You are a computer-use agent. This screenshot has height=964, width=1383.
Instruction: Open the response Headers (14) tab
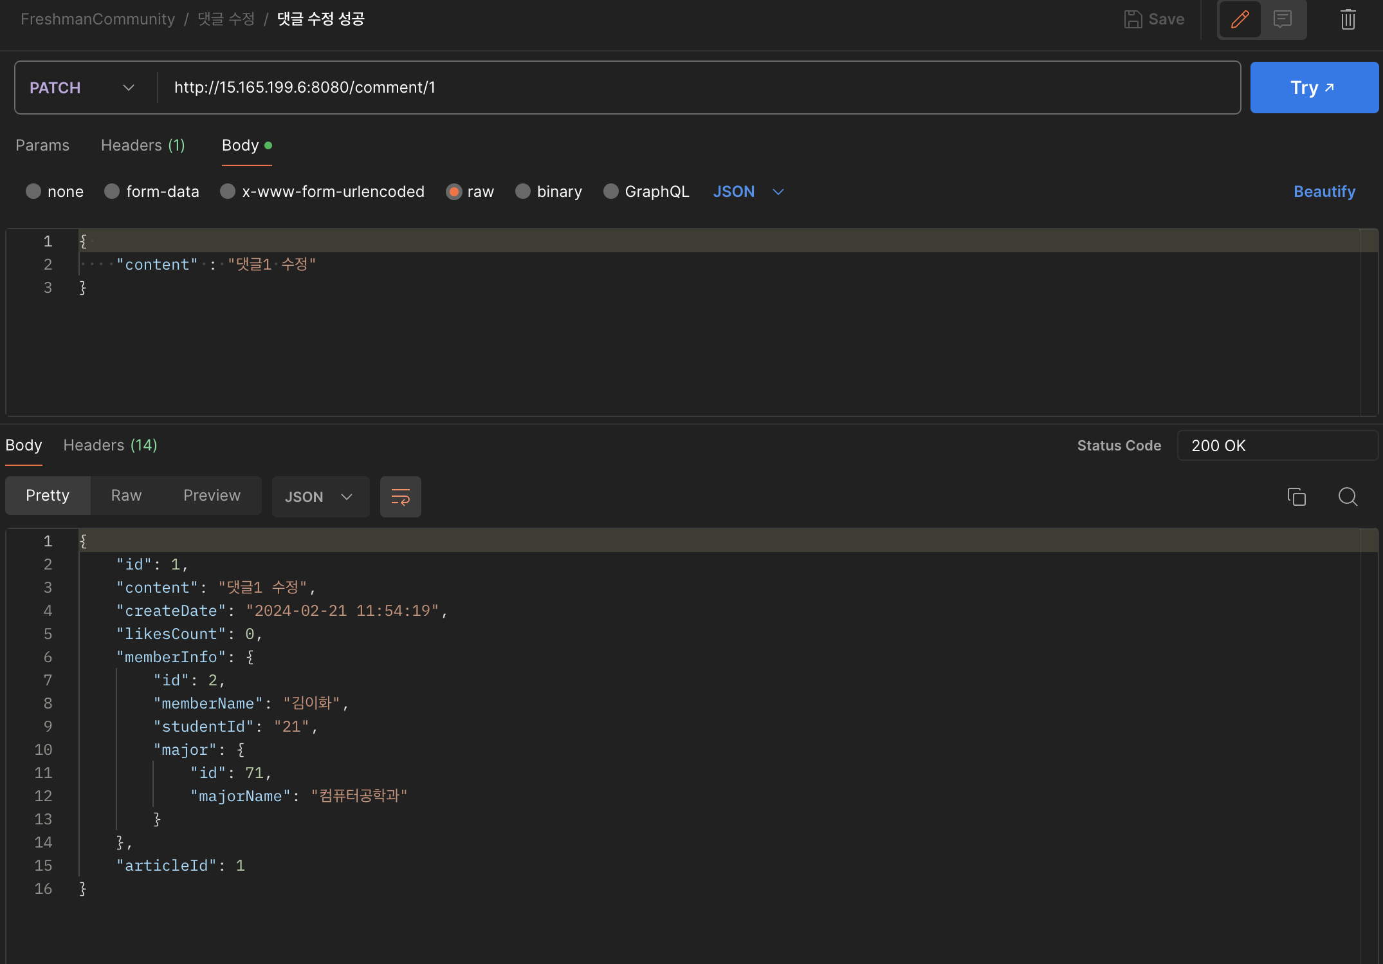110,445
